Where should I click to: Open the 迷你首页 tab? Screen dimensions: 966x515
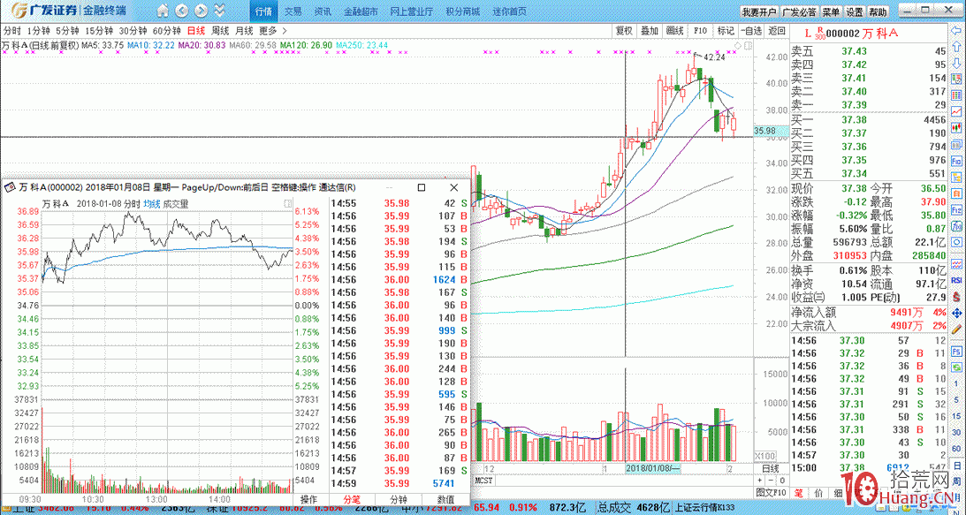tap(509, 11)
